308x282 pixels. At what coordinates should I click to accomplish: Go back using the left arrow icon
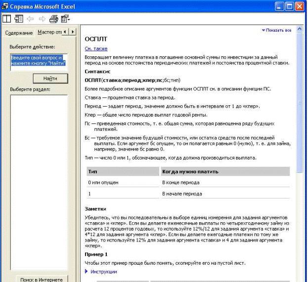point(30,19)
